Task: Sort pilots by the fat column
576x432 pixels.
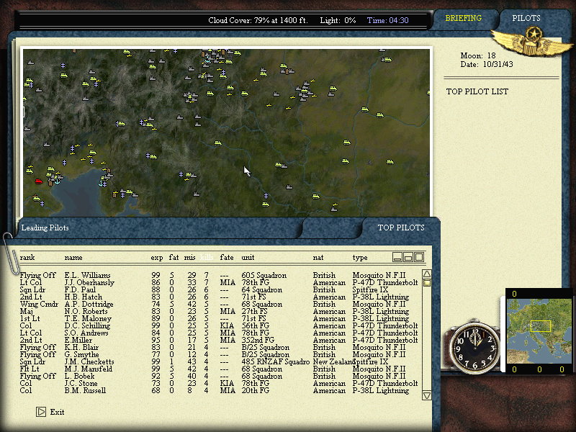Action: (x=174, y=258)
